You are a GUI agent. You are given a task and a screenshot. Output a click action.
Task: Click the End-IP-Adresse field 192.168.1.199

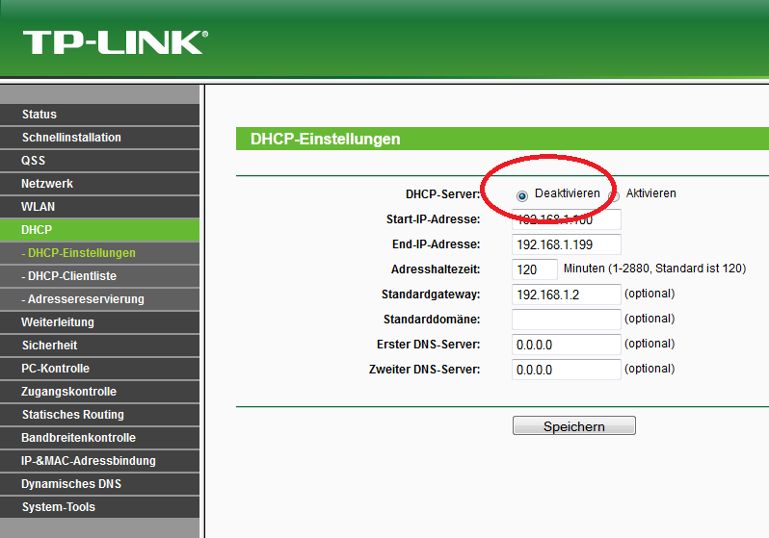coord(567,244)
